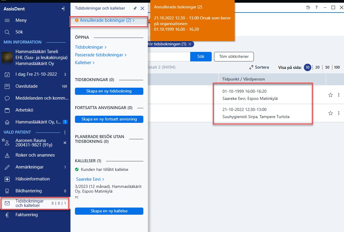Open Hälsoinformation section
The height and width of the screenshot is (232, 344).
(35, 179)
